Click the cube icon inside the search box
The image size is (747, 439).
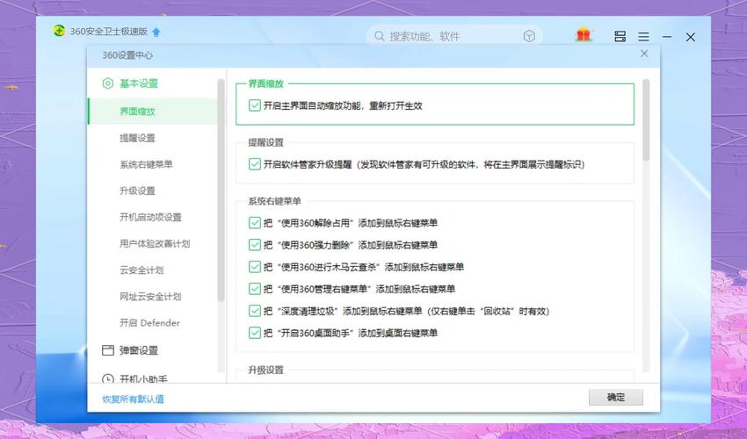point(529,36)
